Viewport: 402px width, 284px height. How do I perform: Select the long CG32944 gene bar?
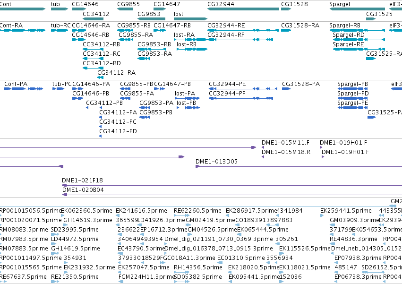243,9
